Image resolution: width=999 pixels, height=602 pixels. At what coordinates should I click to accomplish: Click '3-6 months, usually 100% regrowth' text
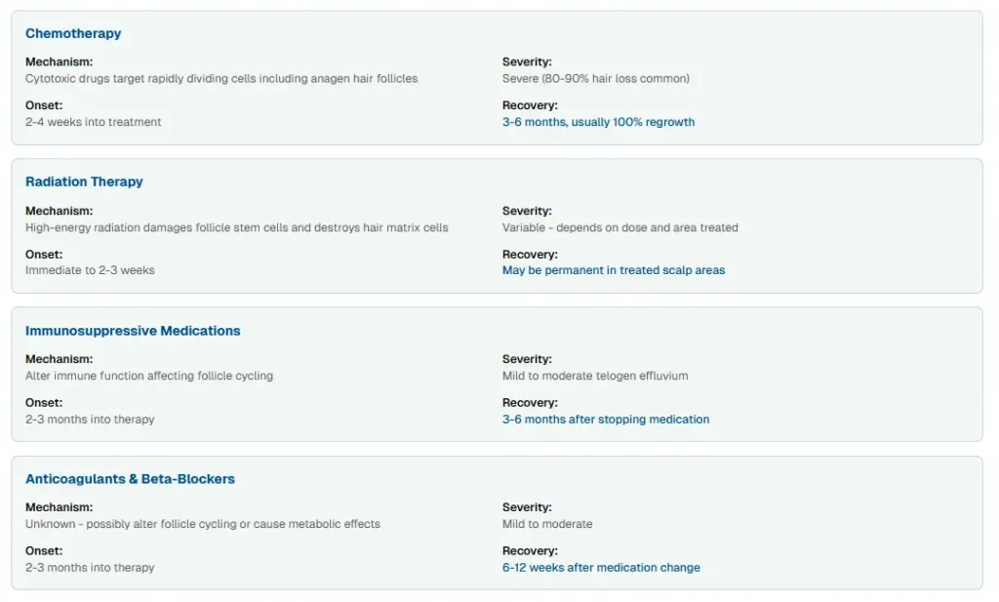598,122
